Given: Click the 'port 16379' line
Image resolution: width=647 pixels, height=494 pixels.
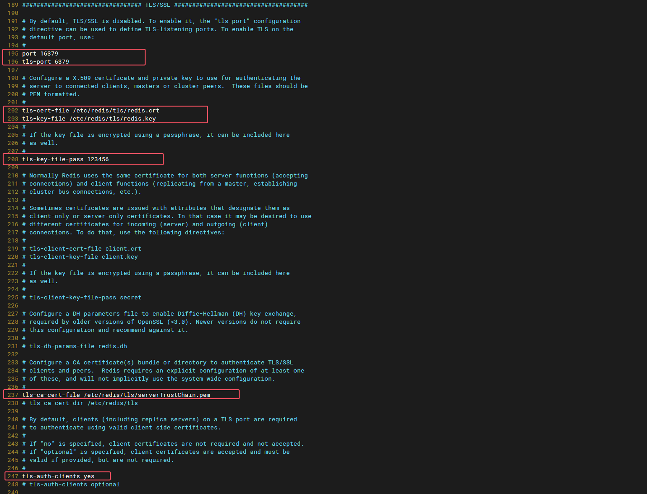Looking at the screenshot, I should (40, 54).
